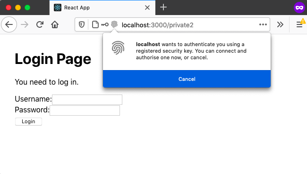This screenshot has width=307, height=174.
Task: Click the forward navigation arrow
Action: (x=25, y=24)
